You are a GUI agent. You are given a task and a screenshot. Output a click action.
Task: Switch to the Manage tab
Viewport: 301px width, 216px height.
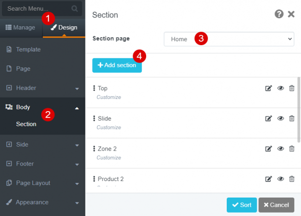pyautogui.click(x=21, y=28)
